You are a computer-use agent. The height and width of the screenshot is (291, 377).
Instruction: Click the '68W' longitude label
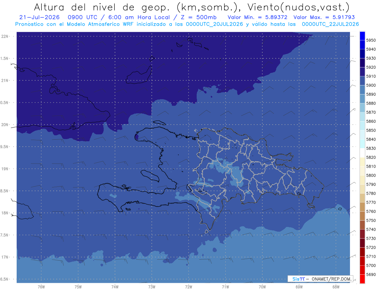[336, 287]
